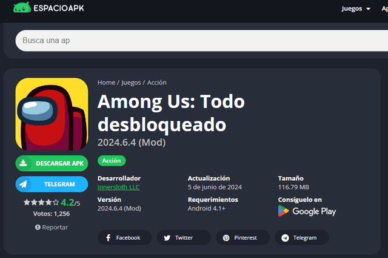Image resolution: width=388 pixels, height=258 pixels.
Task: Open the ESPACIOAPK site name link
Action: [59, 8]
